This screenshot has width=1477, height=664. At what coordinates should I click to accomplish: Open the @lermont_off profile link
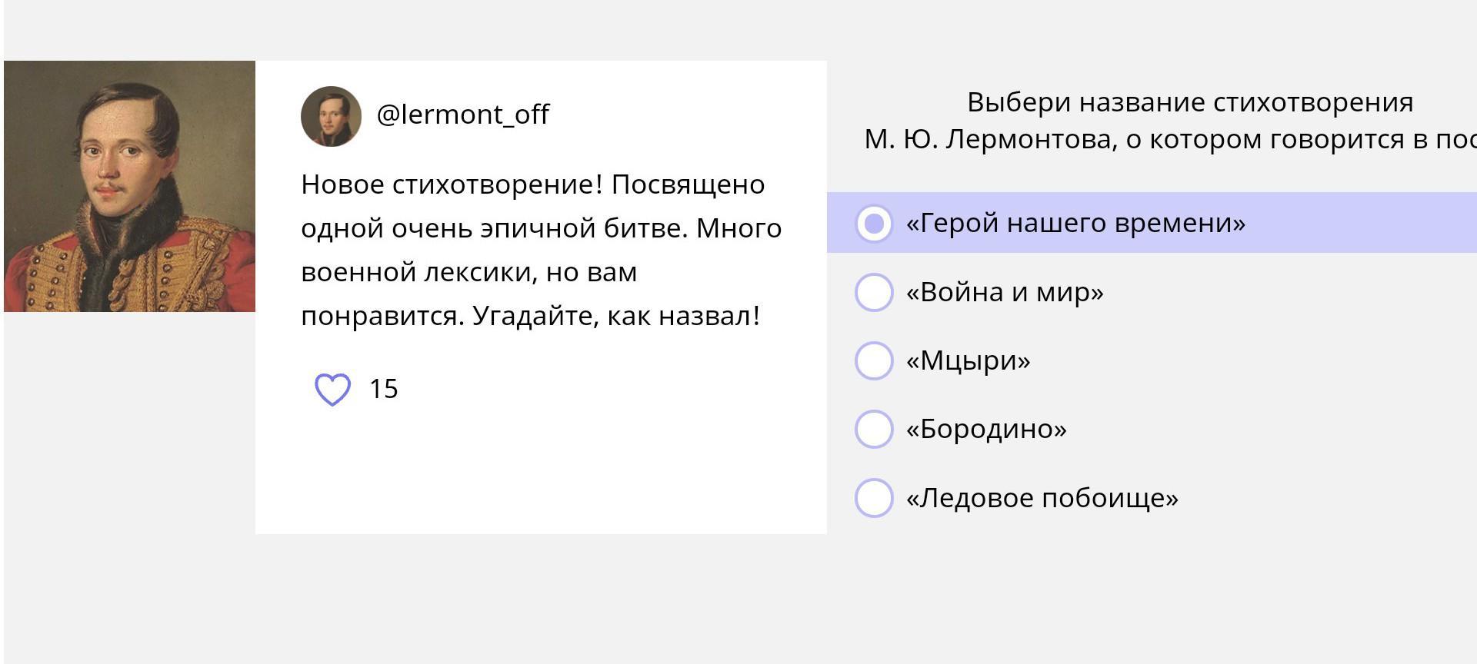(462, 115)
